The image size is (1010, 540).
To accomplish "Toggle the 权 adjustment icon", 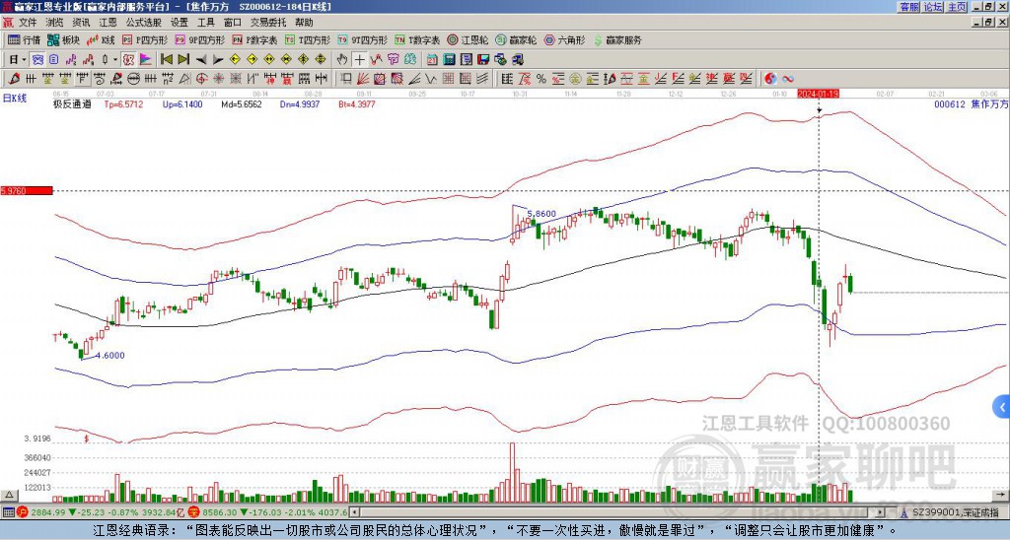I will pyautogui.click(x=128, y=59).
